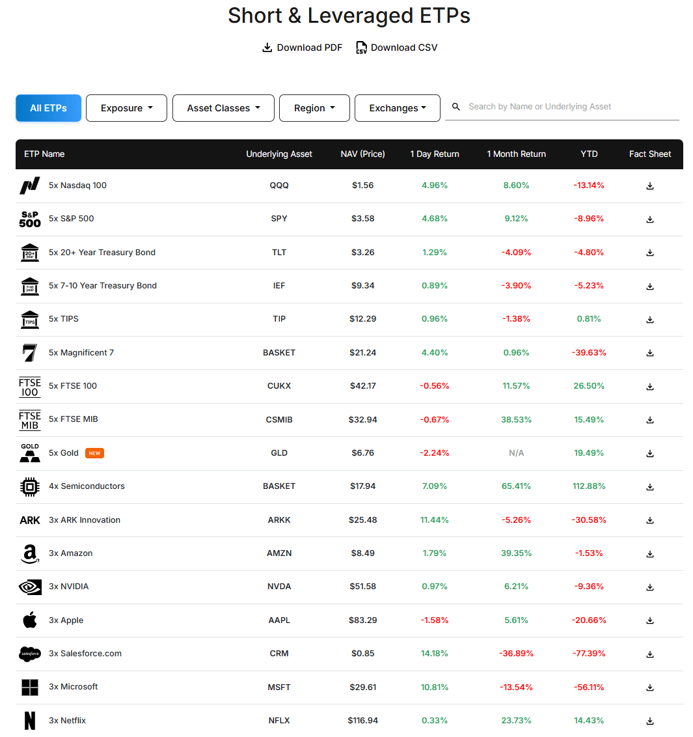Download the fact sheet for 5x Gold
The width and height of the screenshot is (693, 737).
tap(649, 453)
